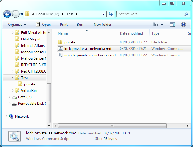Click the folder icon in the address bar
The image size is (193, 147).
27,14
